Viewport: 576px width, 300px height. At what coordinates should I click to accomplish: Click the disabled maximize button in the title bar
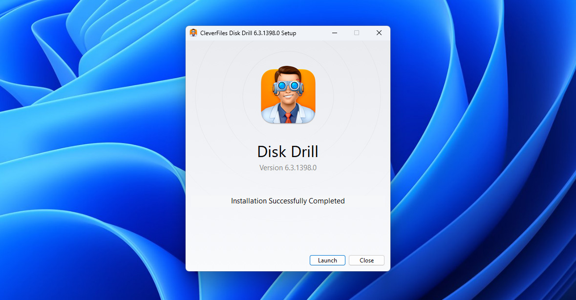(x=356, y=33)
